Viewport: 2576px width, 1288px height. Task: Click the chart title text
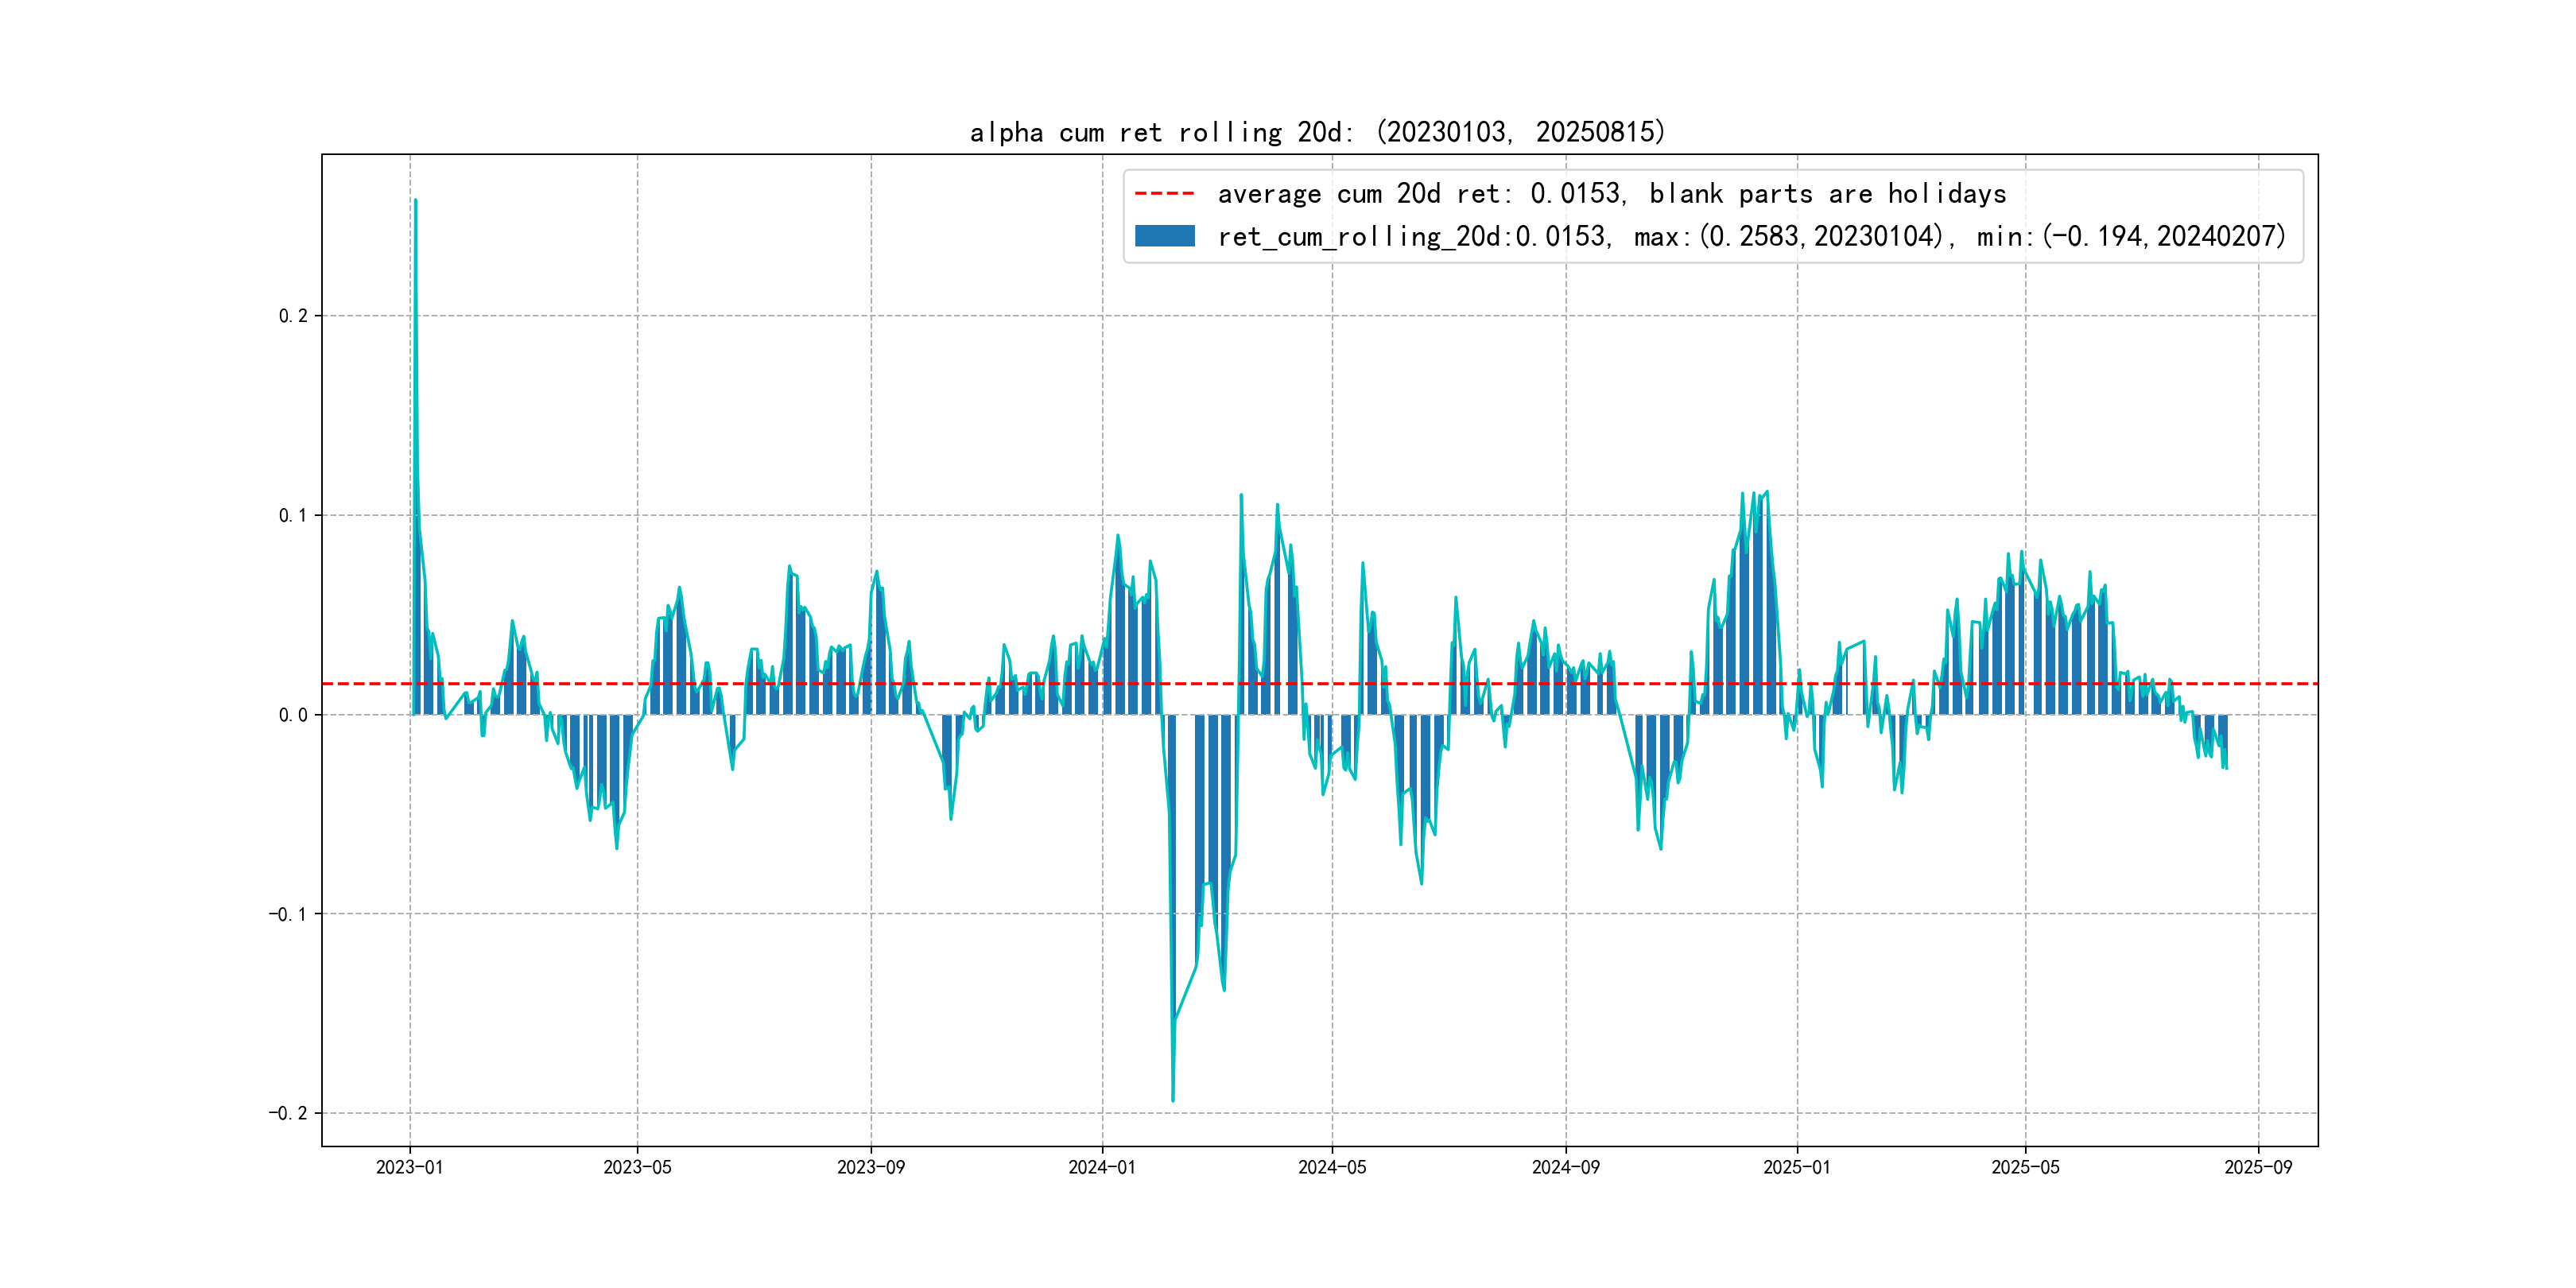pos(1317,132)
